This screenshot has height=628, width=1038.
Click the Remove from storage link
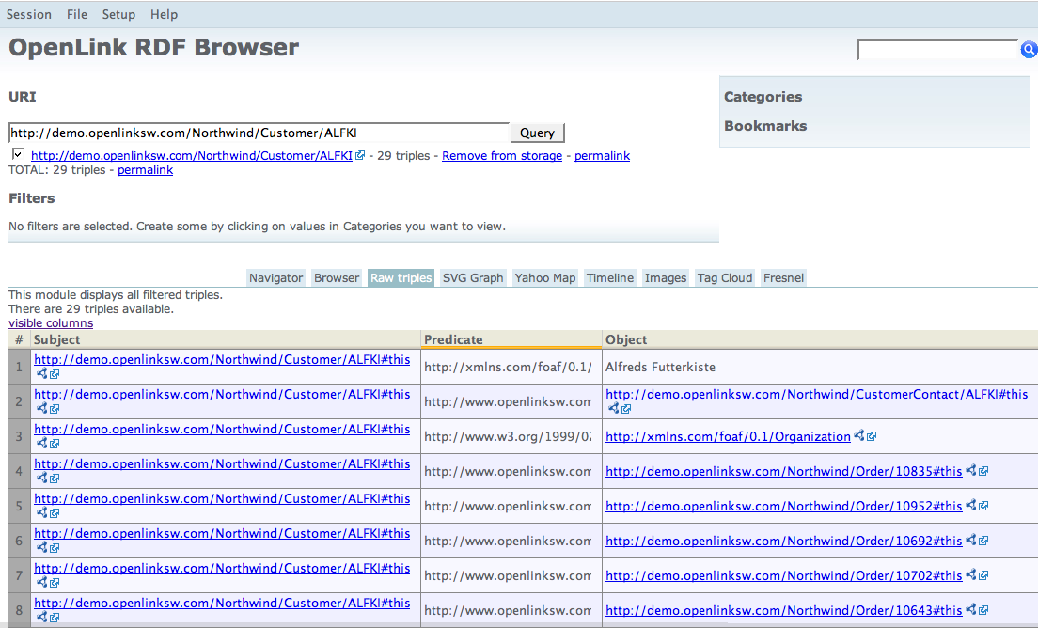tap(502, 156)
